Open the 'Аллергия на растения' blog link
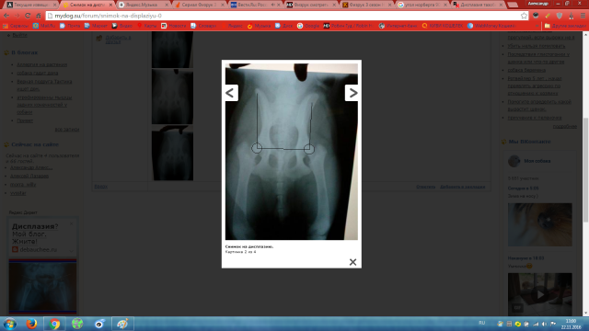Image resolution: width=589 pixels, height=331 pixels. pos(41,64)
